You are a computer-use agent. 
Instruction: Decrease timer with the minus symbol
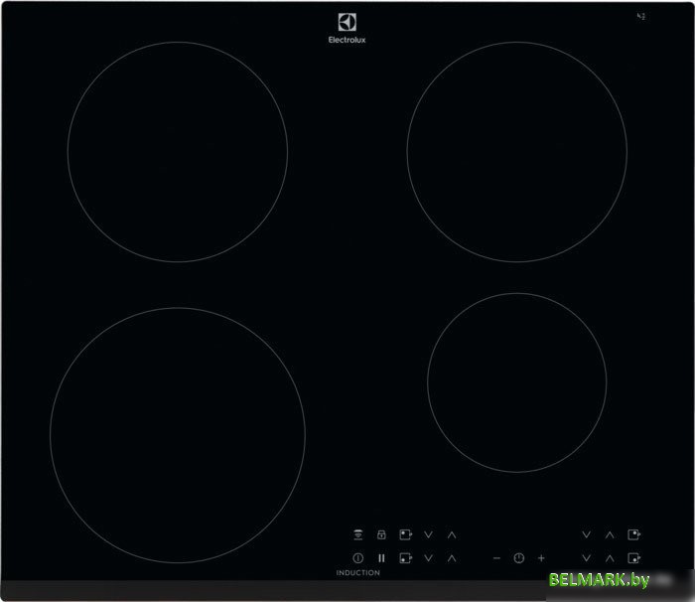click(x=496, y=558)
